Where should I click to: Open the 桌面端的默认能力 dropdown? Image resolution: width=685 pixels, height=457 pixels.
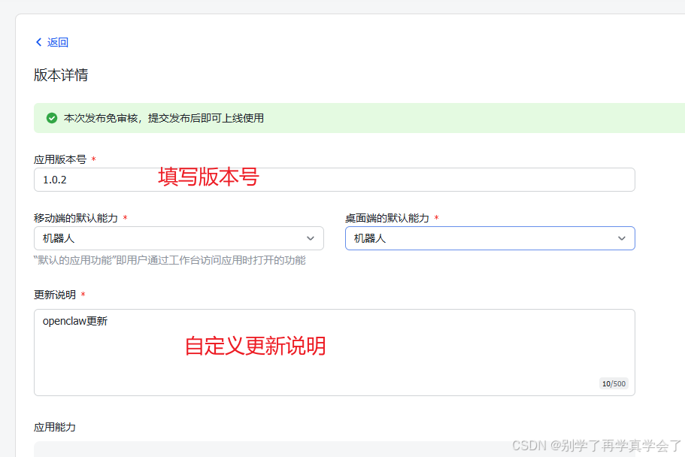(490, 238)
